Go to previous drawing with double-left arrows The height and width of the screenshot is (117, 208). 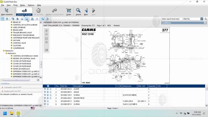point(22,19)
